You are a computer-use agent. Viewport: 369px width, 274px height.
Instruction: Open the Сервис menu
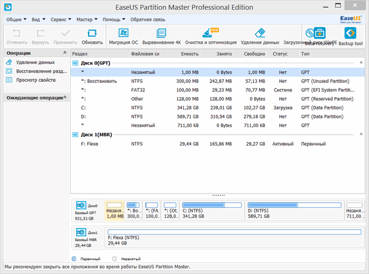pyautogui.click(x=61, y=20)
